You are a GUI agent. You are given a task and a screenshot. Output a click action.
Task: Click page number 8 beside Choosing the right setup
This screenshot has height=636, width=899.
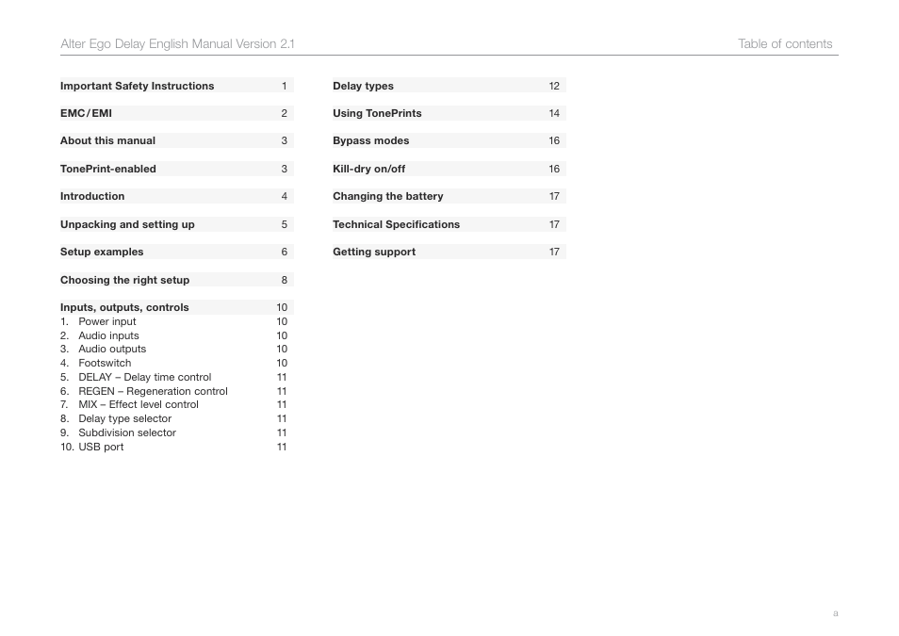tap(285, 280)
